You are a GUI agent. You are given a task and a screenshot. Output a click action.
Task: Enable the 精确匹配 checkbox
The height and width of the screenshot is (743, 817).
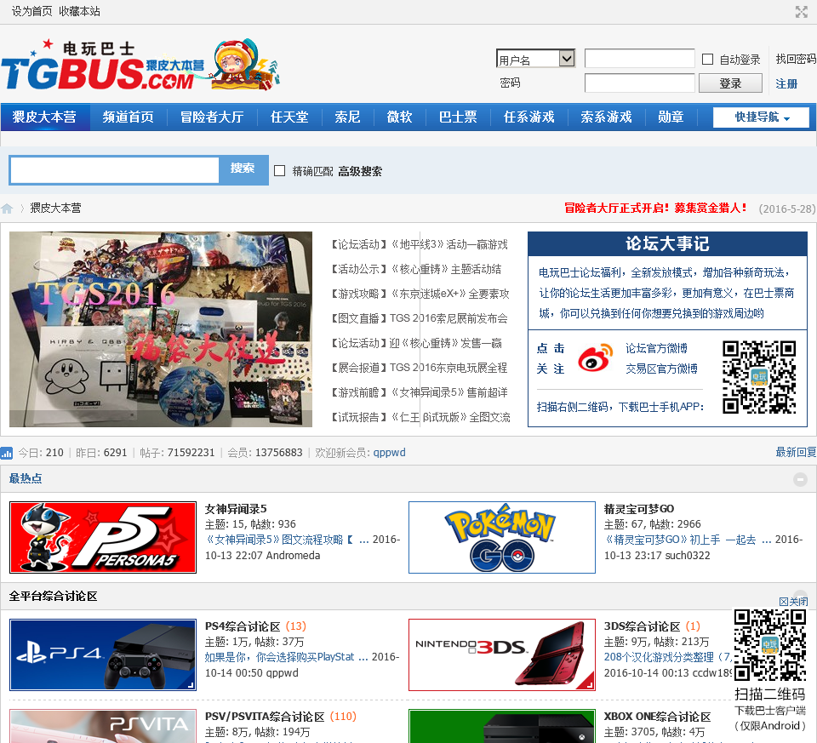pyautogui.click(x=280, y=171)
